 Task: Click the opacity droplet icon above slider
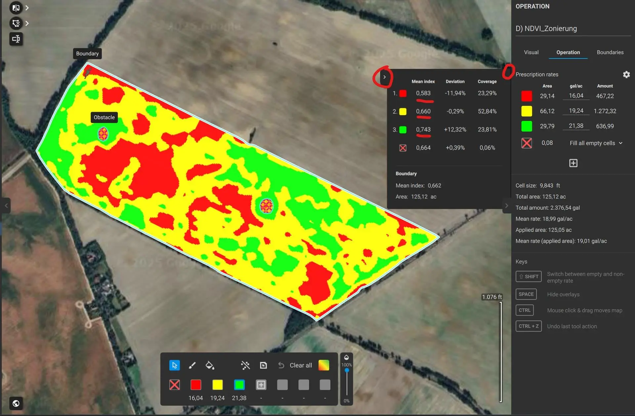(x=346, y=357)
